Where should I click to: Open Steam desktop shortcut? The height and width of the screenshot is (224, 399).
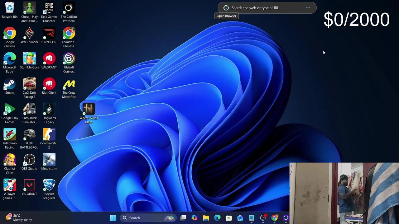(x=10, y=86)
